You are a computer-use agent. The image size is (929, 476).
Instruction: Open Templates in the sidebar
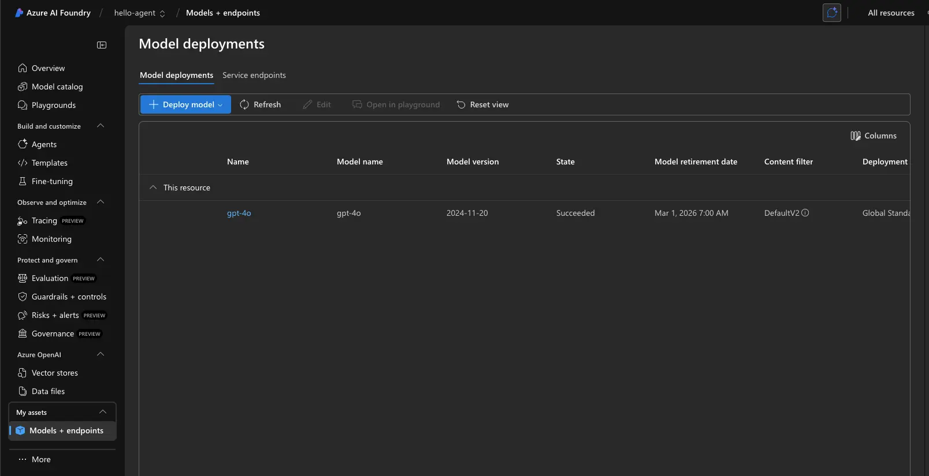click(50, 163)
